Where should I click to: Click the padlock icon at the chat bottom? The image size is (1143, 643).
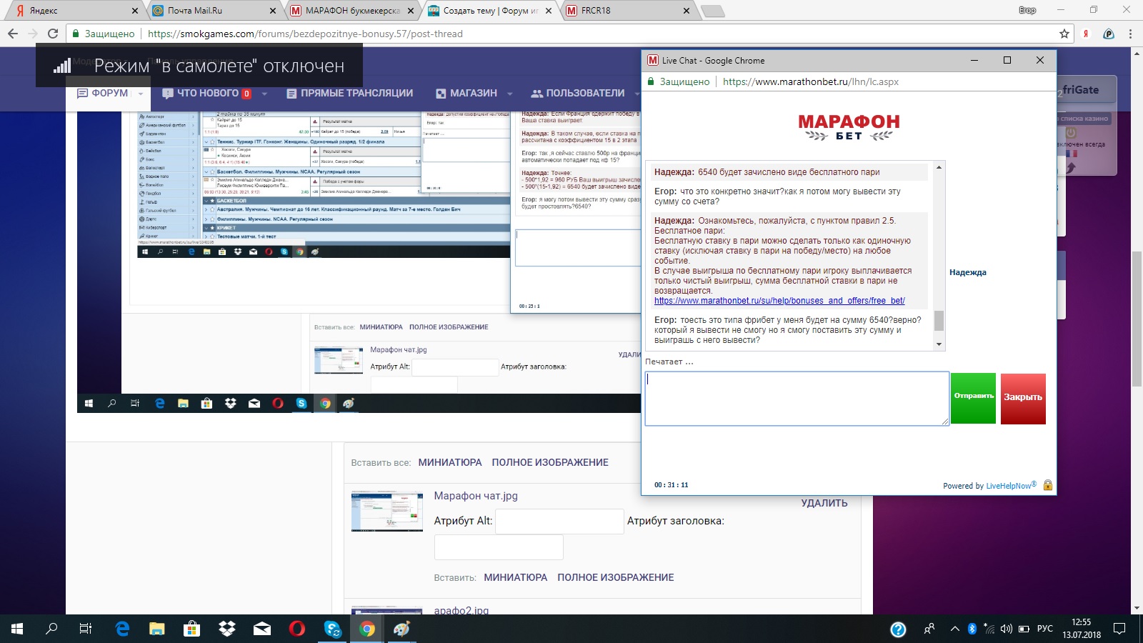click(1048, 485)
